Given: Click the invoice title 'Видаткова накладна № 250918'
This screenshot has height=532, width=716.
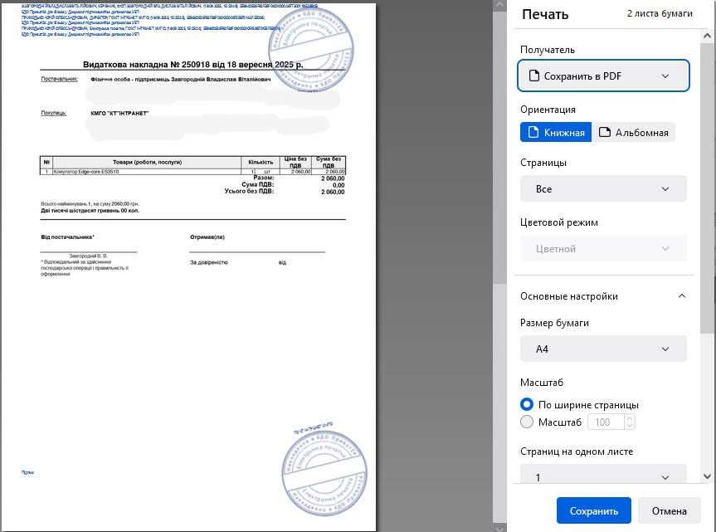Looking at the screenshot, I should click(x=192, y=65).
